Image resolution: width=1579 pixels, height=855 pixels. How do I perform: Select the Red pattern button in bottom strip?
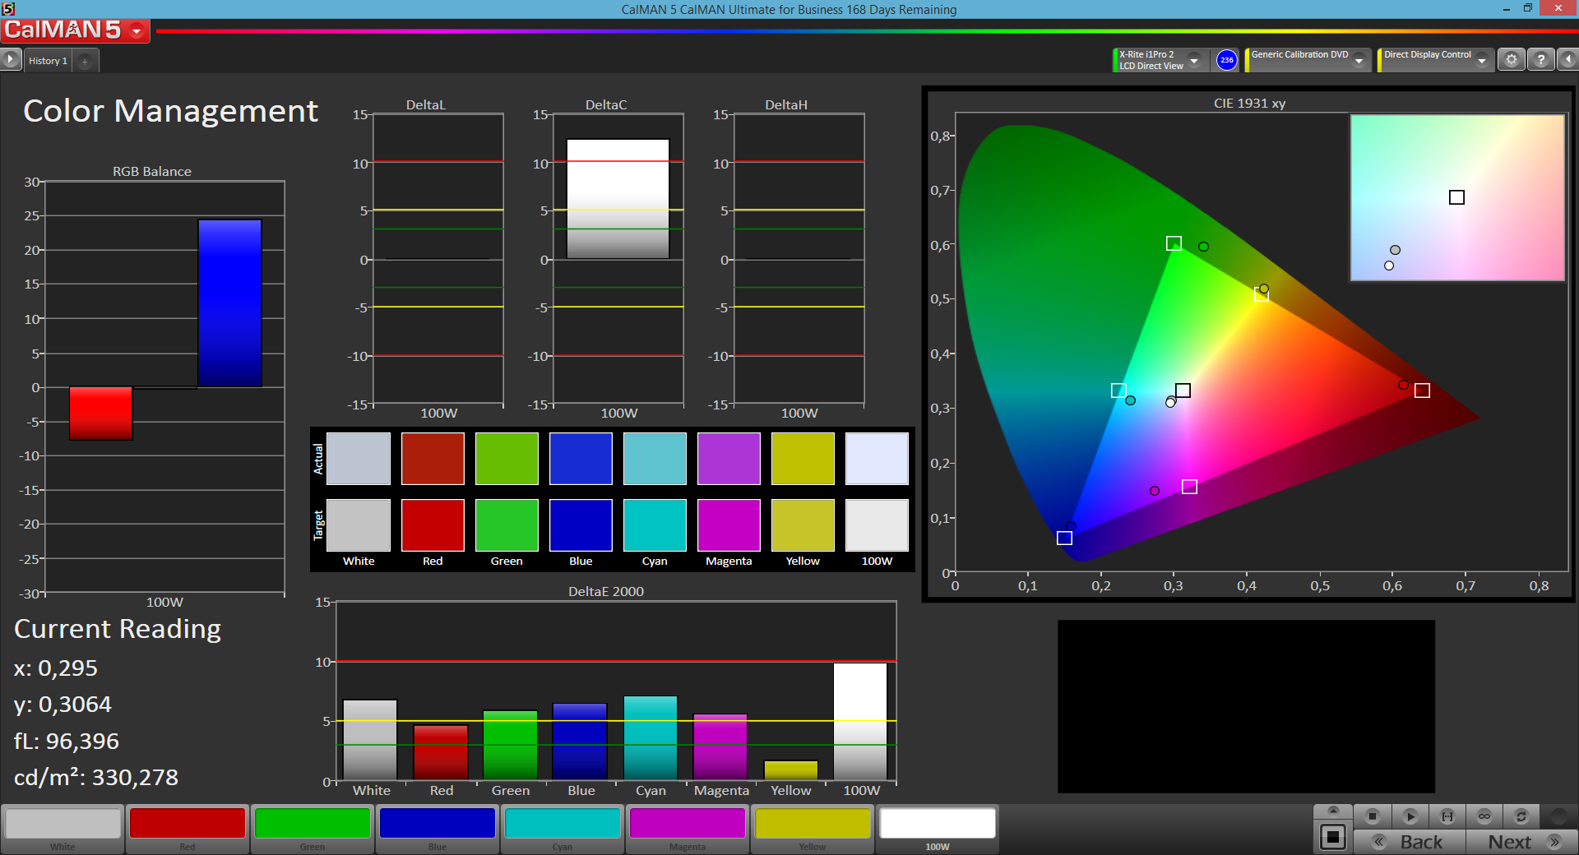[188, 829]
